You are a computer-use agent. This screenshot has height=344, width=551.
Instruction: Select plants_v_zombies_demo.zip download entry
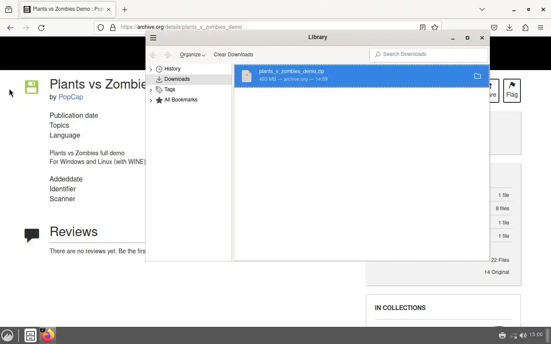[362, 76]
